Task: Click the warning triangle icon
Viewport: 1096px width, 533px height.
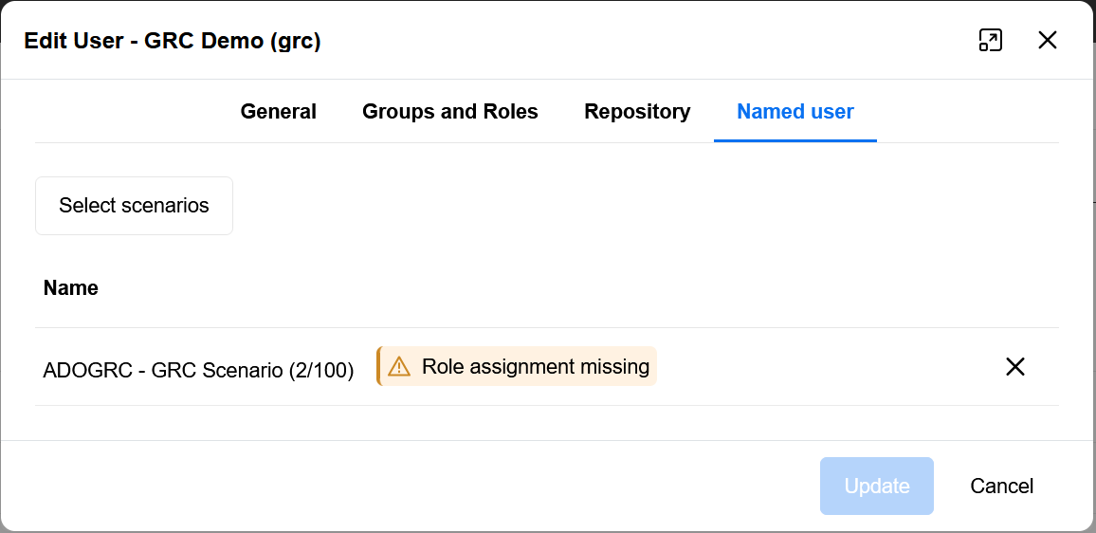Action: pos(399,367)
